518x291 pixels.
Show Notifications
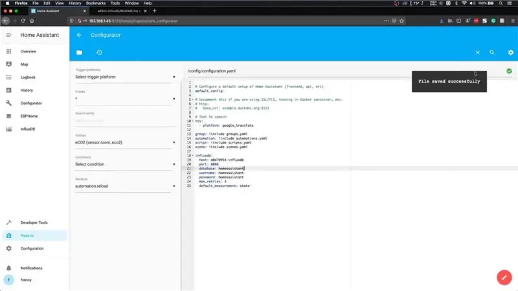click(31, 268)
